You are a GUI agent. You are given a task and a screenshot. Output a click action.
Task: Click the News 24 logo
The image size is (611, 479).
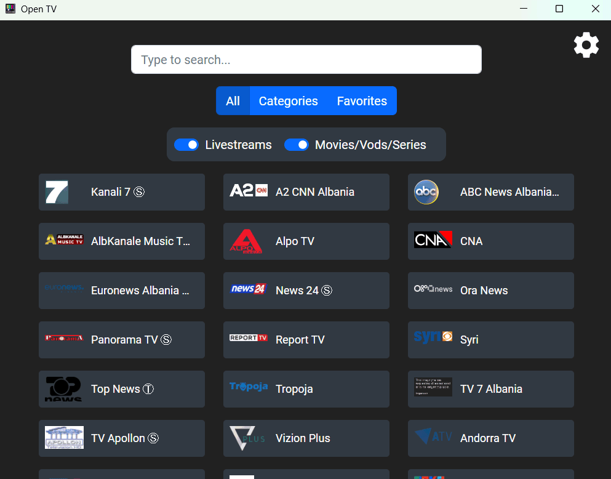tap(249, 289)
